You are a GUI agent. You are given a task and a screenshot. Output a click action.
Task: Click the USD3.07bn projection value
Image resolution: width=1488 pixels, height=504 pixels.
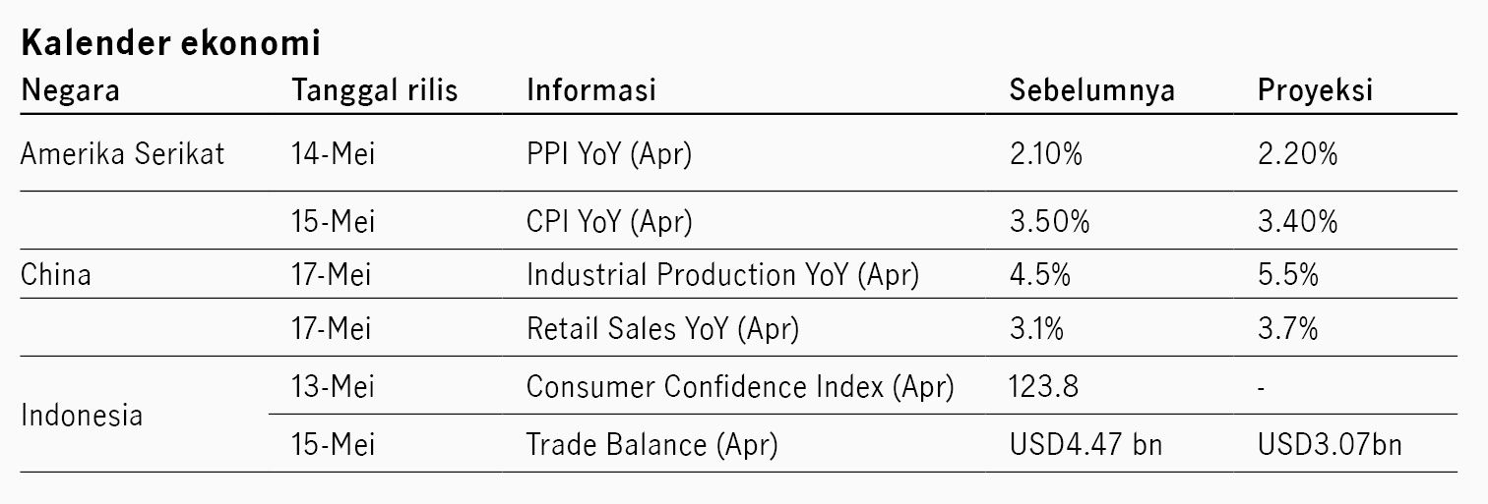[1330, 444]
